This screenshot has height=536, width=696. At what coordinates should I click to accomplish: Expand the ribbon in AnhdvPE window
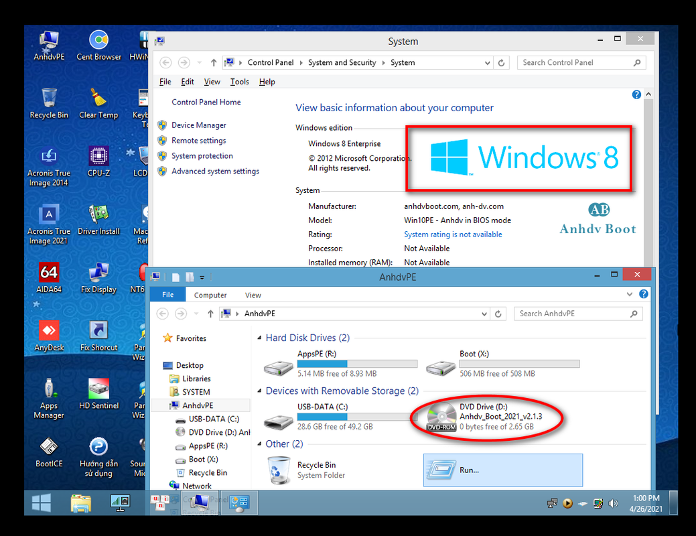pos(630,294)
